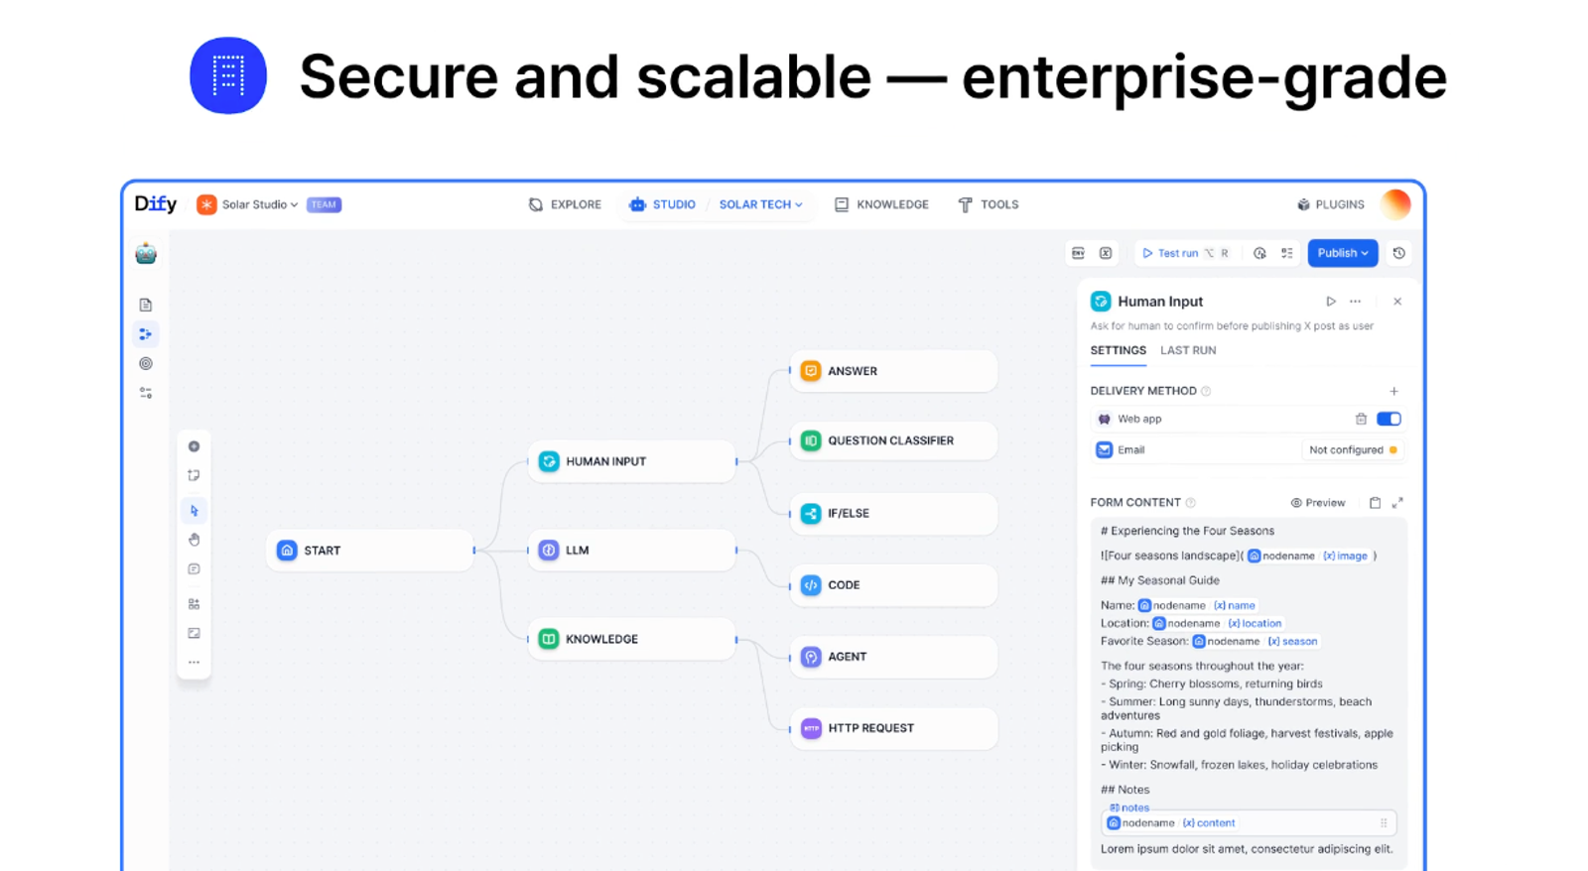Run the Human Input node step
The height and width of the screenshot is (871, 1588).
pyautogui.click(x=1331, y=302)
